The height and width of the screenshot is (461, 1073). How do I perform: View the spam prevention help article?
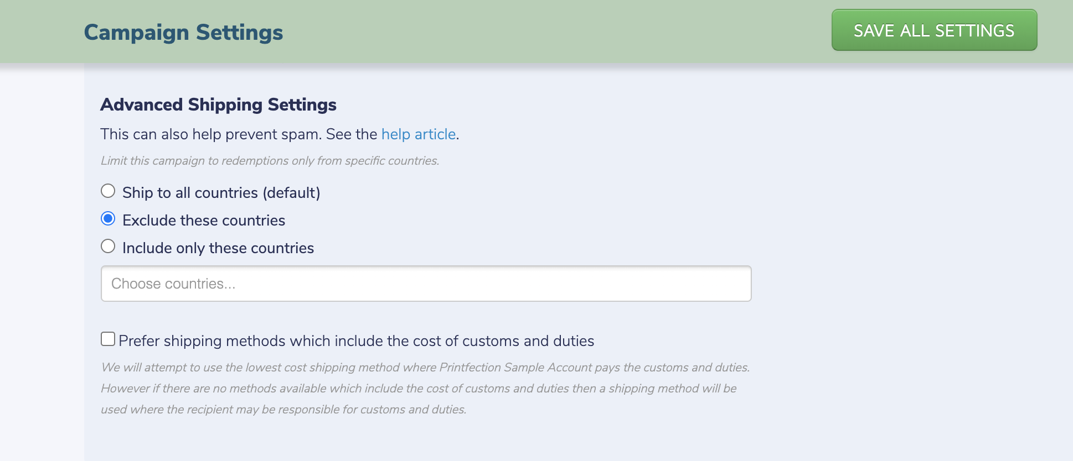[418, 134]
